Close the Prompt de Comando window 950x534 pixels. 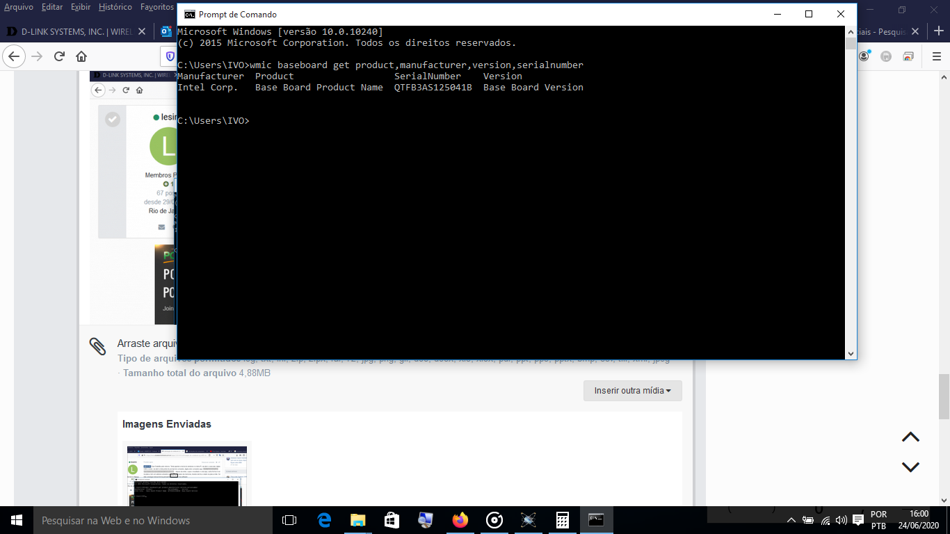(x=841, y=14)
